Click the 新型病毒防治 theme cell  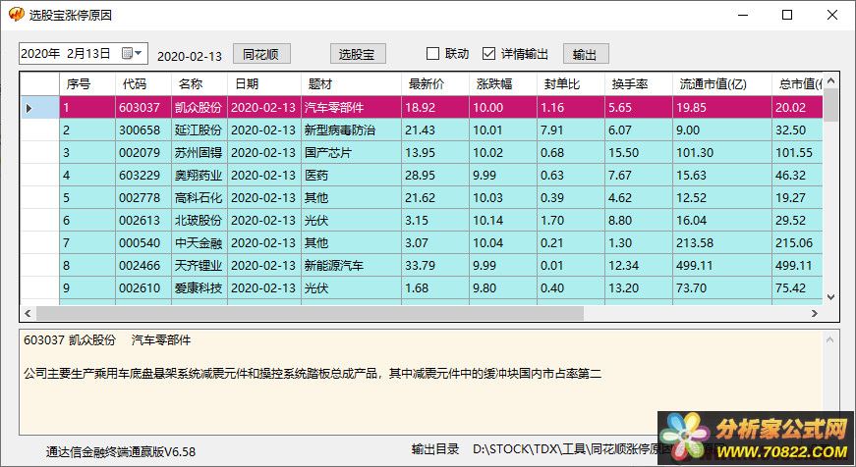coord(351,130)
